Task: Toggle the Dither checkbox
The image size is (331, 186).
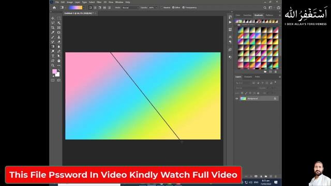Action: (x=173, y=8)
